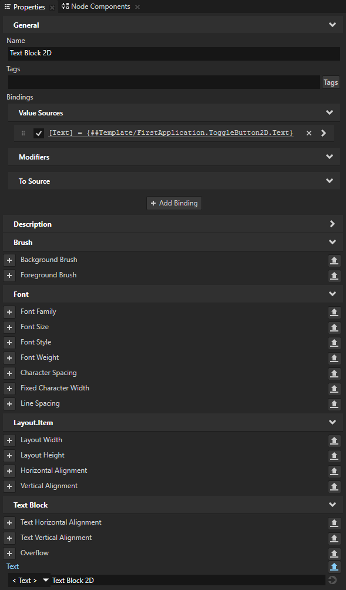Uncheck the Text binding enable checkbox
Screen dimensions: 346x590
click(x=38, y=132)
